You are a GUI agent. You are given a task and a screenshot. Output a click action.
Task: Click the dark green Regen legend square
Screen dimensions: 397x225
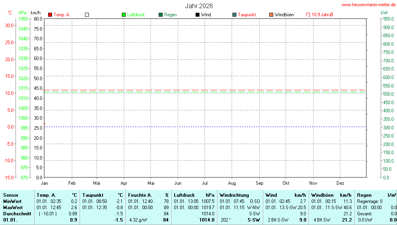(161, 15)
